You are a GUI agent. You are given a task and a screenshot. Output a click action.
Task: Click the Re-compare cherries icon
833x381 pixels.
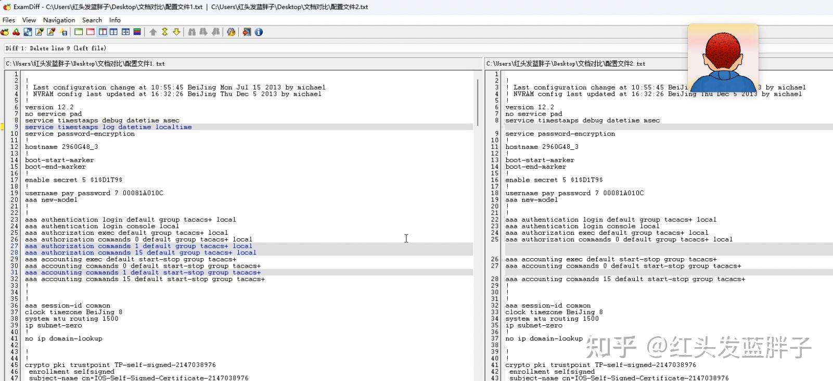click(16, 32)
